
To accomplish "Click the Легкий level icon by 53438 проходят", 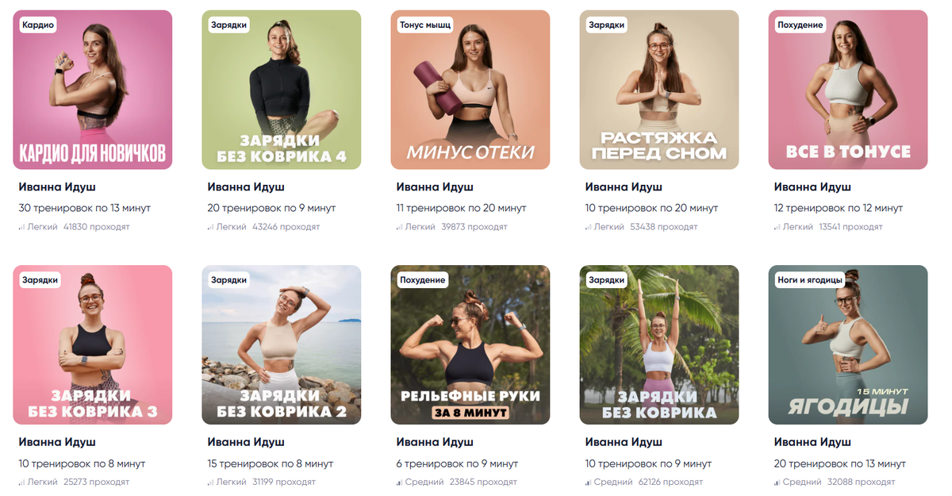I will click(x=588, y=227).
